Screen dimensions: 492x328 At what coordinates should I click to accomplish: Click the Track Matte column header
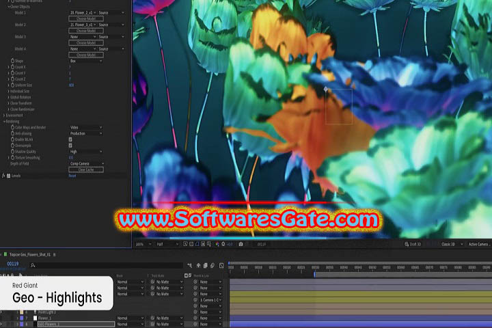[x=158, y=275]
